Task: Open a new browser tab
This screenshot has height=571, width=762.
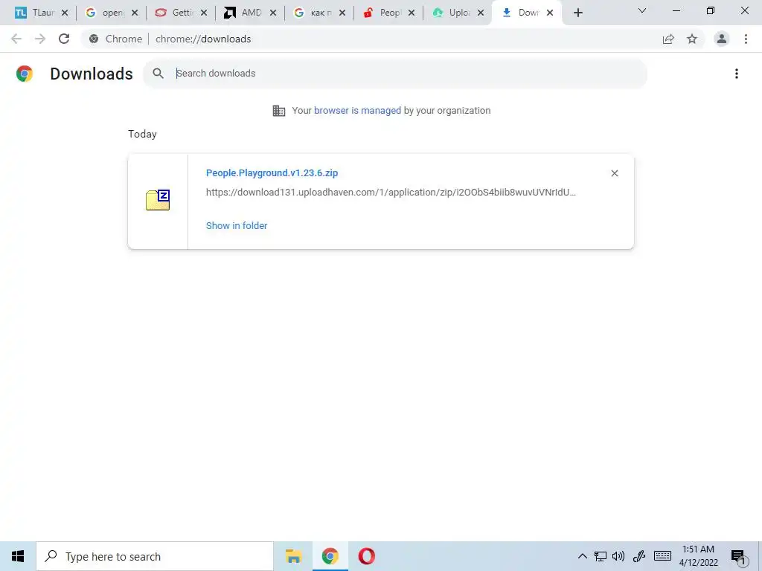Action: coord(577,13)
